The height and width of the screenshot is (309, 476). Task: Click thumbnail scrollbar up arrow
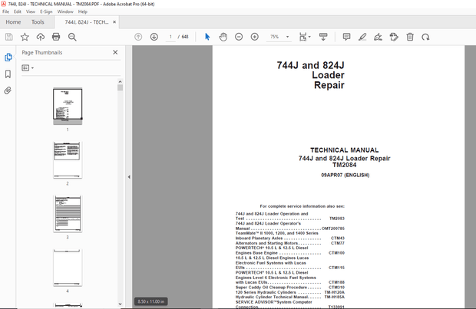120,81
